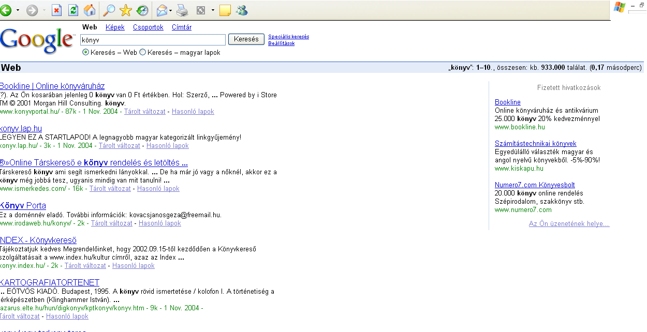The width and height of the screenshot is (647, 332).
Task: Open Tárolt változat for konyvportal.hu result
Action: (144, 111)
